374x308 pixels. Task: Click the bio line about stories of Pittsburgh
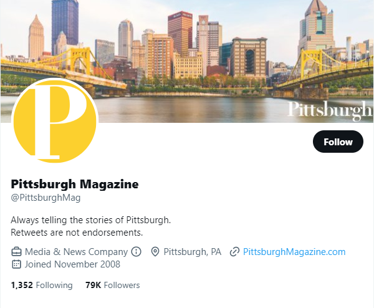pos(90,220)
